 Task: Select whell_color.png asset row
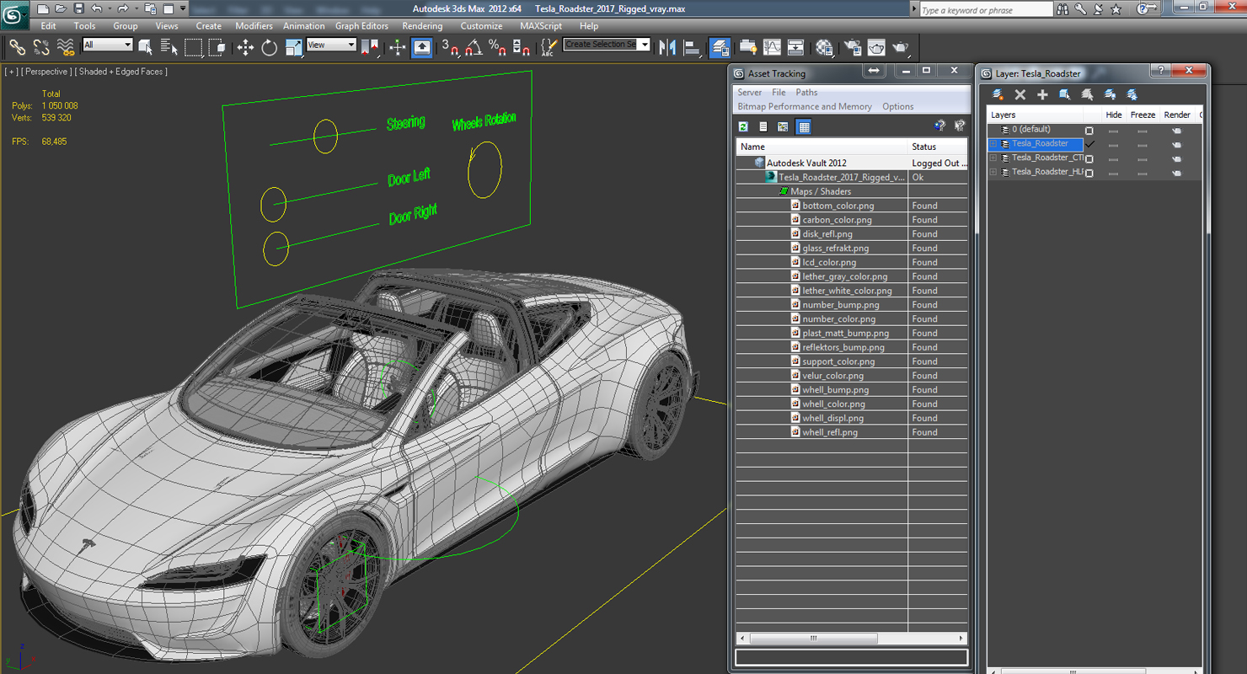point(851,404)
